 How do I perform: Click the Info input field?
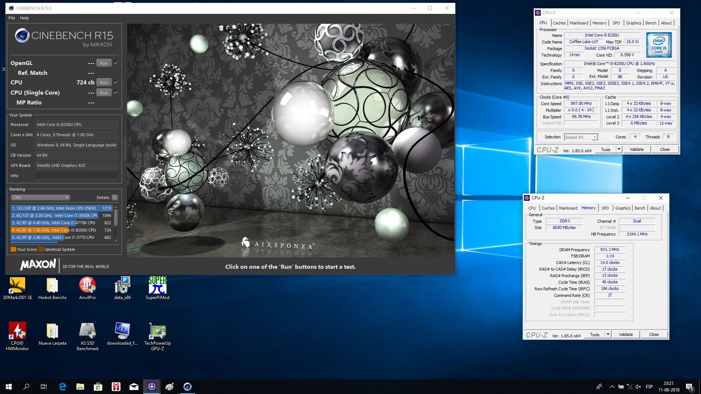(76, 176)
